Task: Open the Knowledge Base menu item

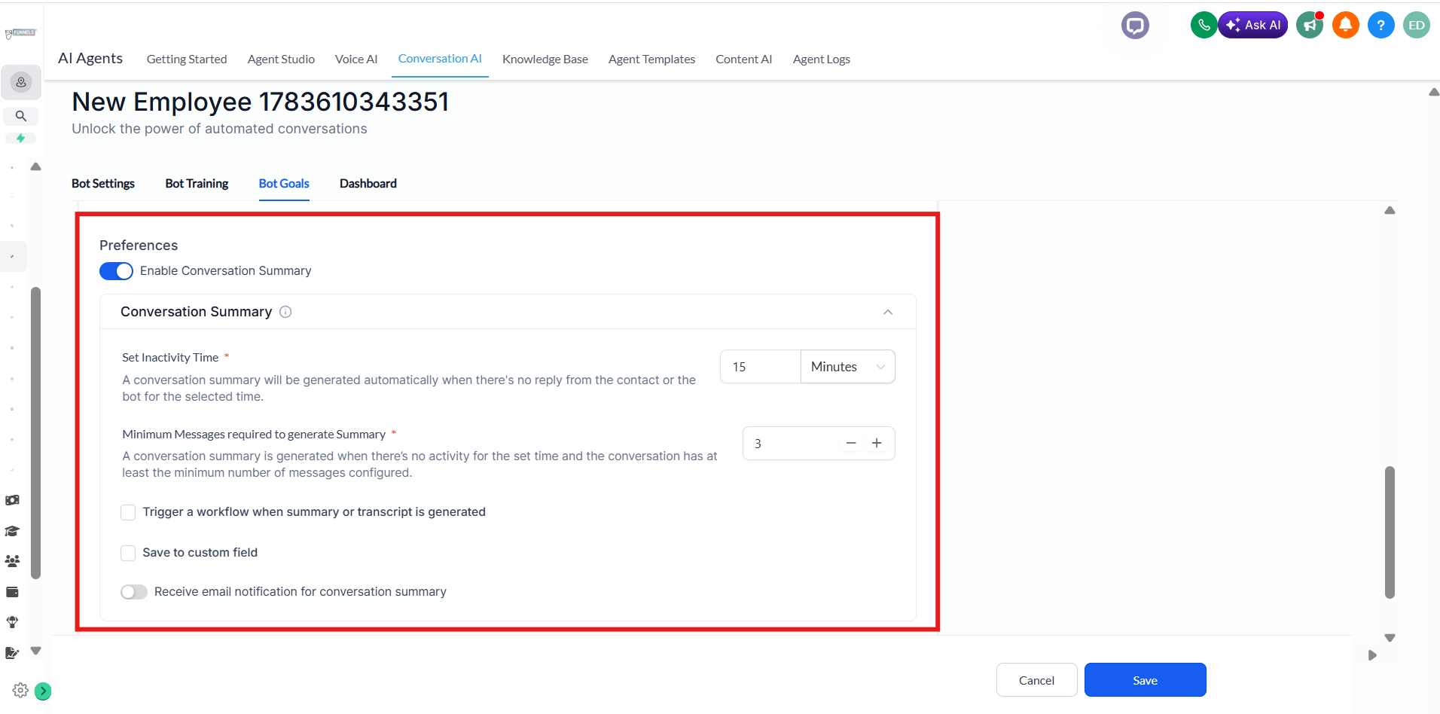Action: pos(545,59)
